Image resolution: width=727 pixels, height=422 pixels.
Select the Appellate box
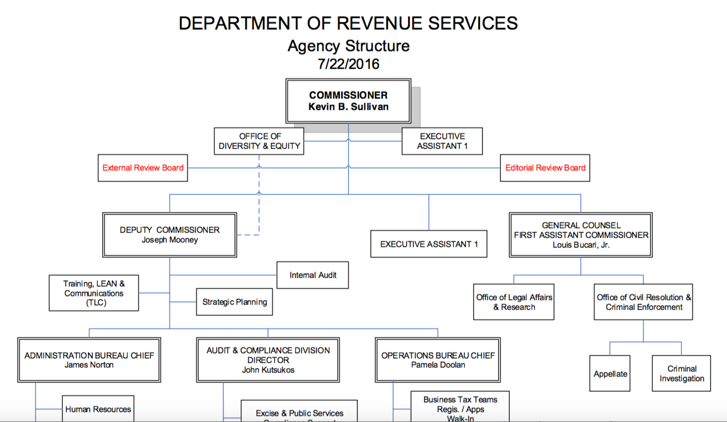pos(610,373)
